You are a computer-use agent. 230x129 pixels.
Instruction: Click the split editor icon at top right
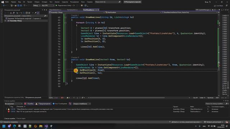coord(219,13)
